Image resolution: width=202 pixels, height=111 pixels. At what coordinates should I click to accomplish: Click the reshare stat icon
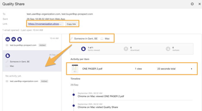(168, 49)
